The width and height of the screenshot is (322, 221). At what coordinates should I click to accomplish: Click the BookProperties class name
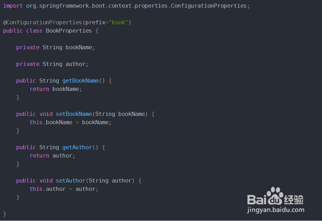tap(69, 31)
